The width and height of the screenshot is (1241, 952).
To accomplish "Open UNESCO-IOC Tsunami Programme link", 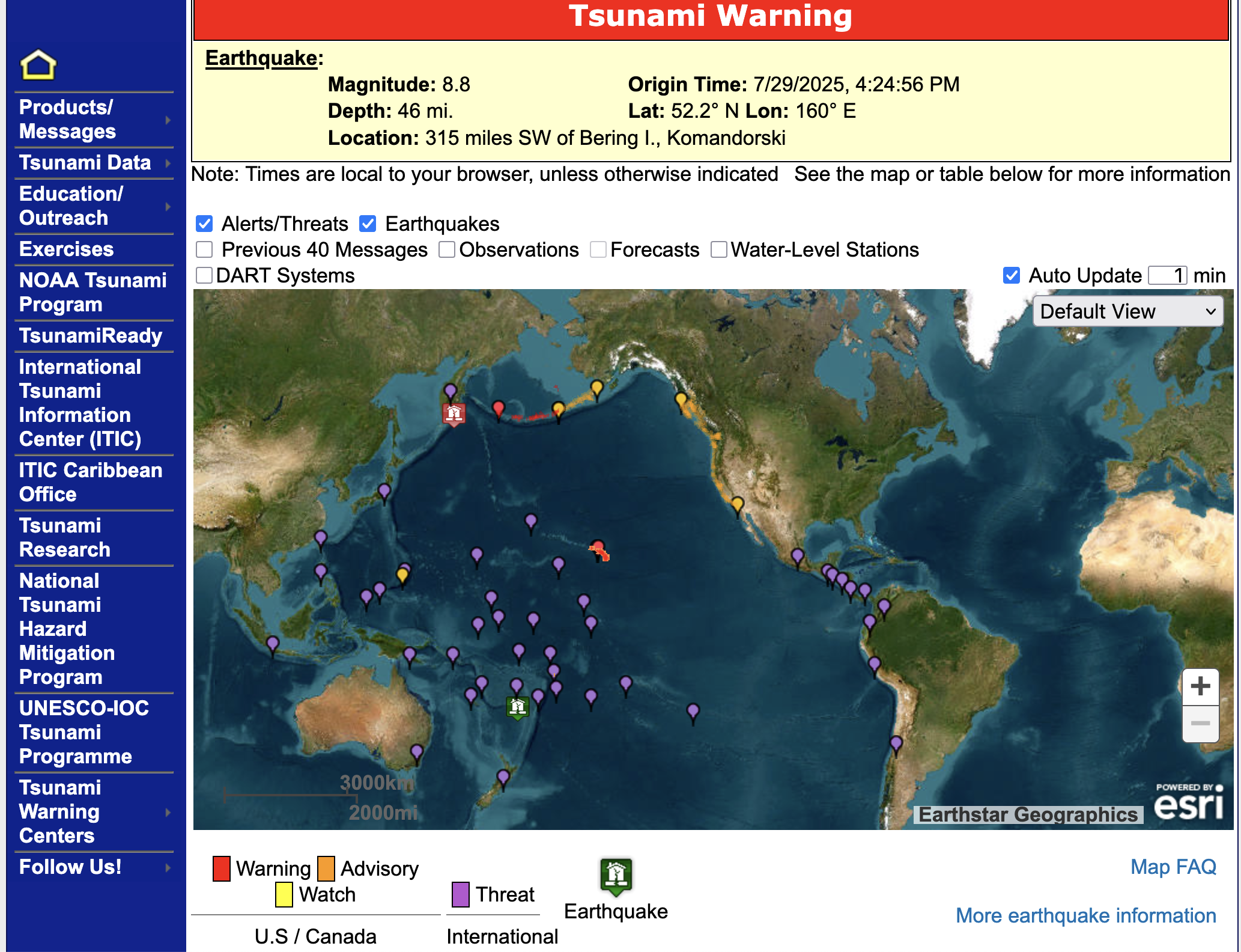I will [x=84, y=733].
